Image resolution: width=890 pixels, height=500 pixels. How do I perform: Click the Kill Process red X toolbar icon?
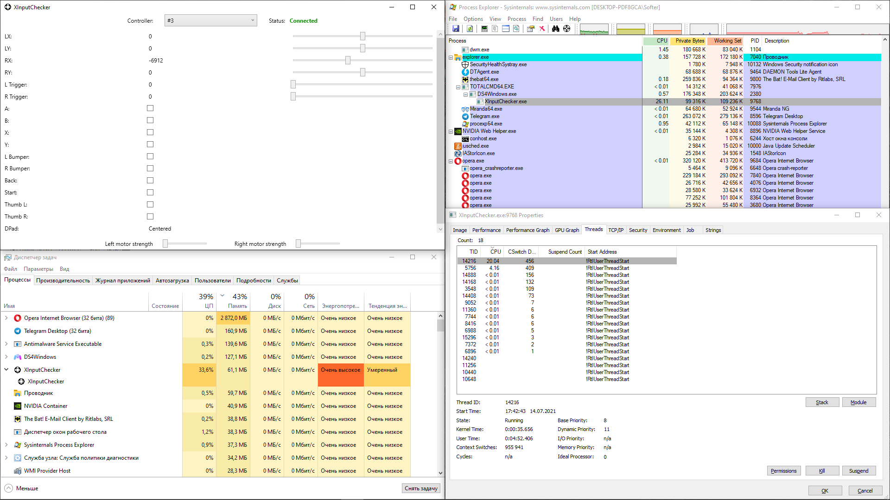(x=542, y=29)
